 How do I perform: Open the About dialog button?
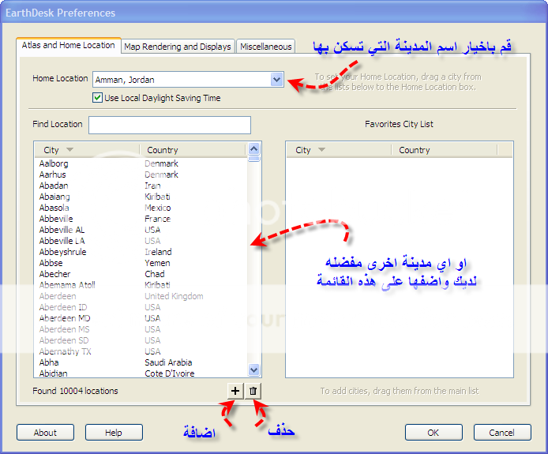(x=45, y=433)
